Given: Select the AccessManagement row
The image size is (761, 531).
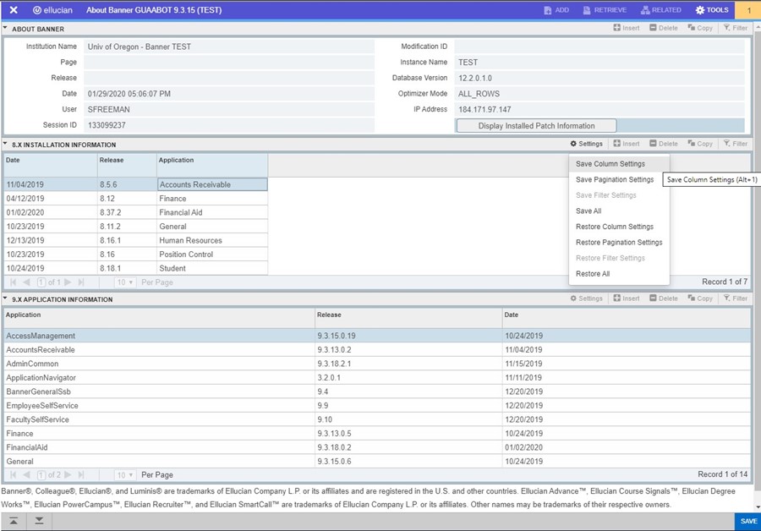Looking at the screenshot, I should 378,336.
